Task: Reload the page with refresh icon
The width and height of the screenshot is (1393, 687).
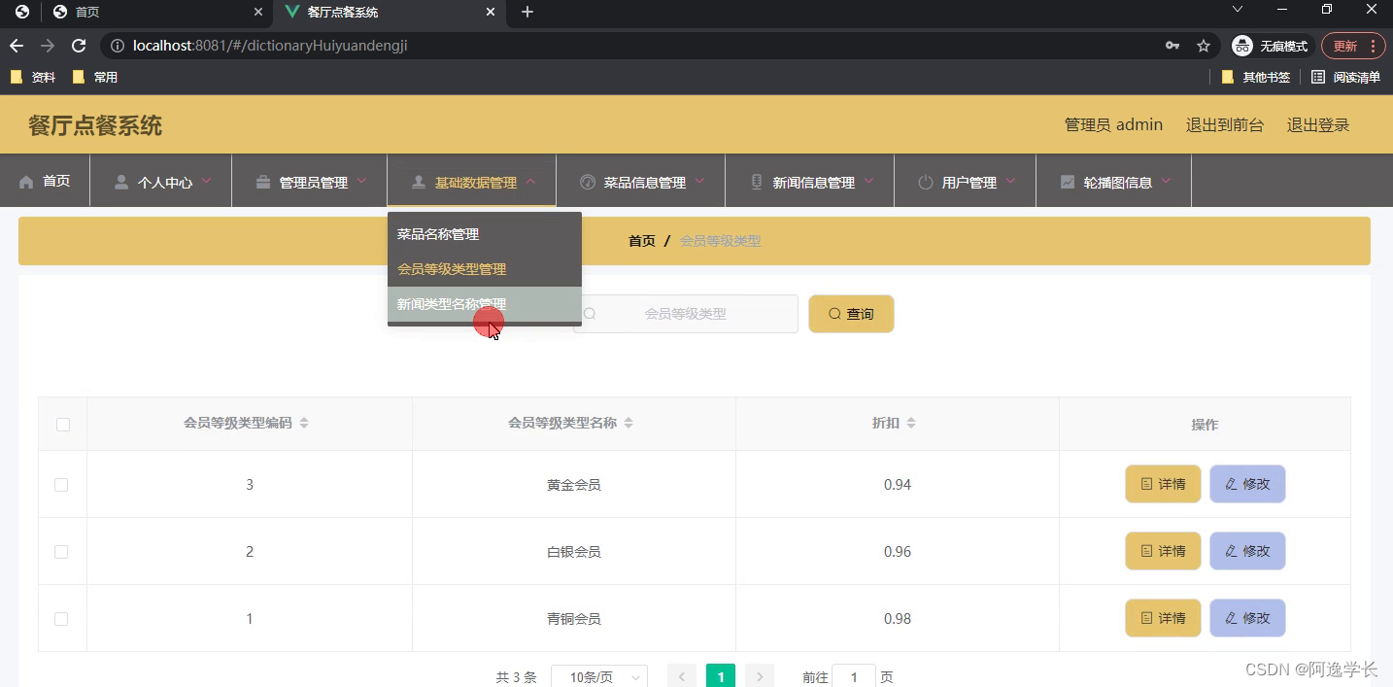Action: (79, 46)
